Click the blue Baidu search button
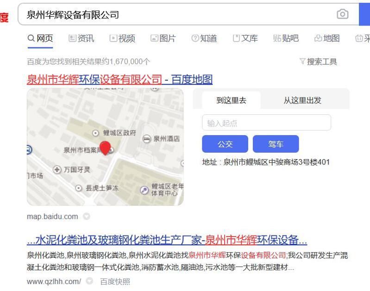Screen dimensions: 370x291 (x=364, y=14)
